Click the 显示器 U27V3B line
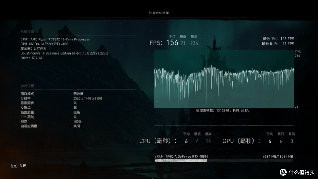Viewport: 318px width, 179px height. point(33,49)
